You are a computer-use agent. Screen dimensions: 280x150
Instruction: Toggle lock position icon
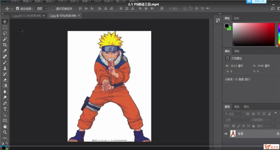tap(243, 126)
